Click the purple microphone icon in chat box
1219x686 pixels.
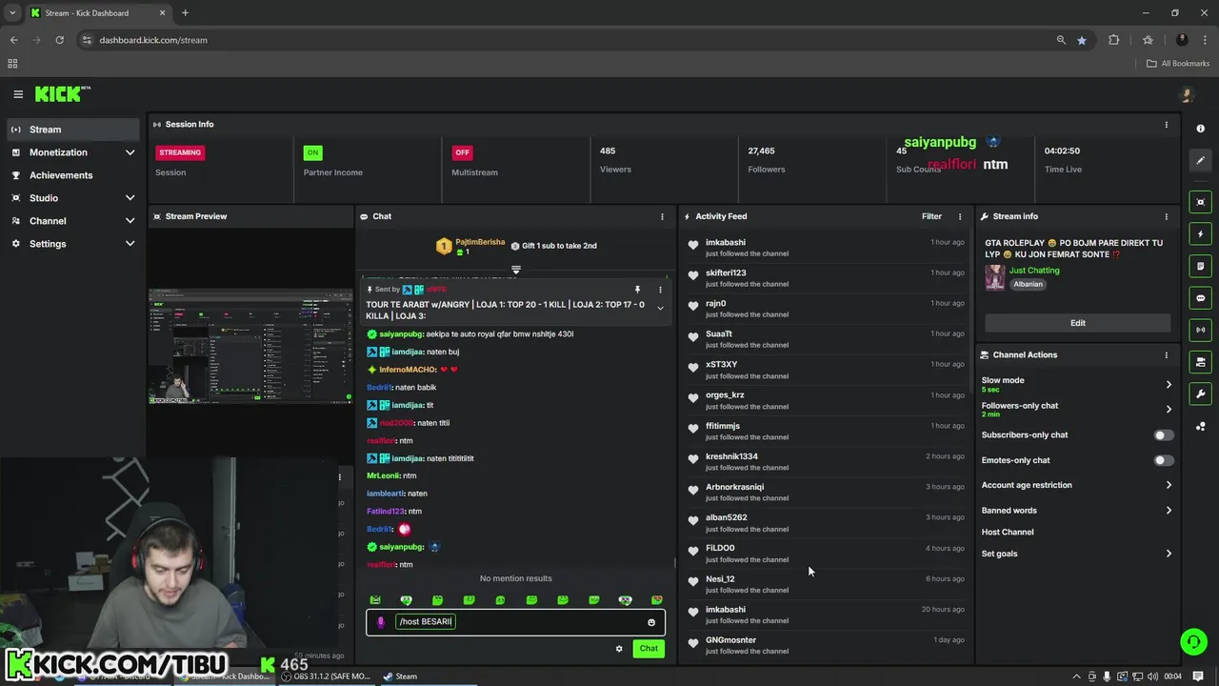(381, 622)
